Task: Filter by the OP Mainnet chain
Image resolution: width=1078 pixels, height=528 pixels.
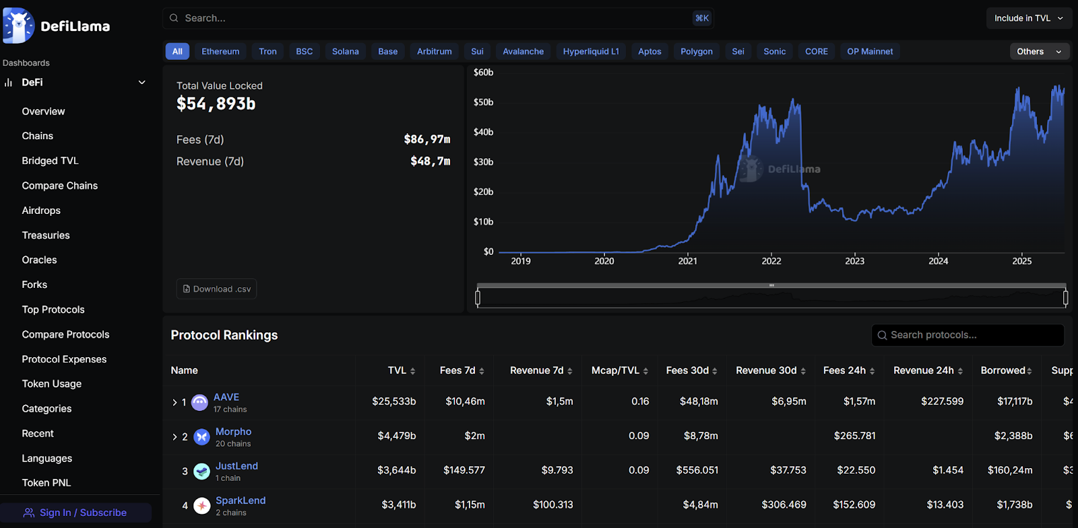Action: pyautogui.click(x=870, y=52)
